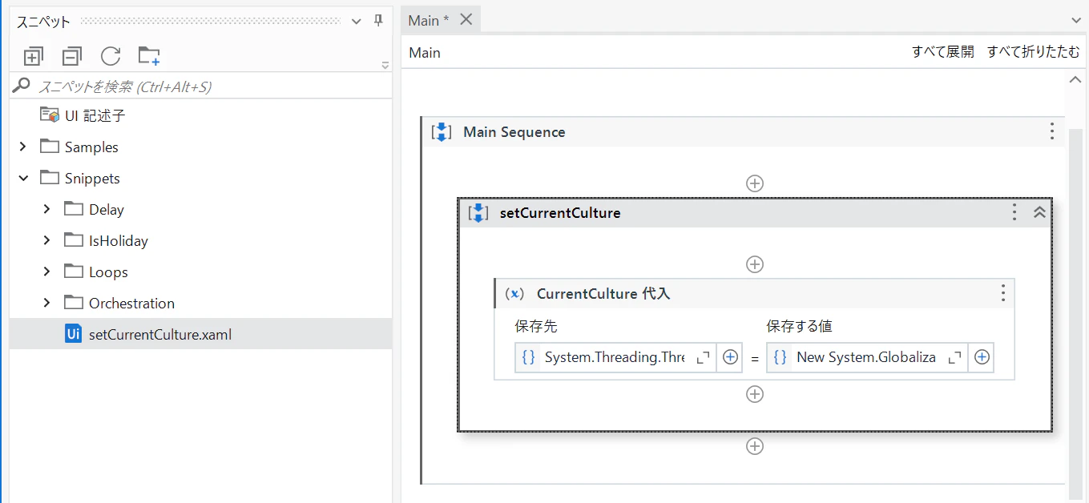Click the CurrentCulture 代入 assign icon
This screenshot has width=1089, height=503.
[514, 294]
